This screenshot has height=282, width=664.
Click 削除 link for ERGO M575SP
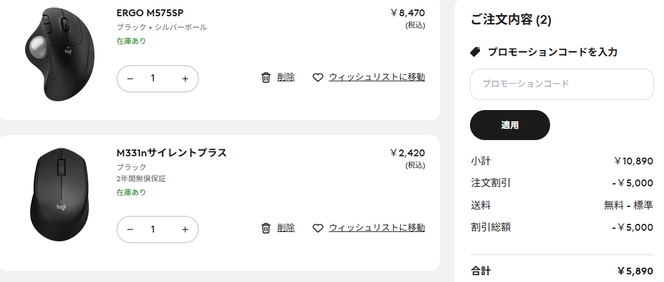point(285,77)
